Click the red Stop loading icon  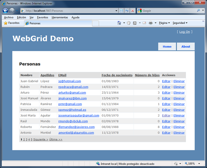133,11
